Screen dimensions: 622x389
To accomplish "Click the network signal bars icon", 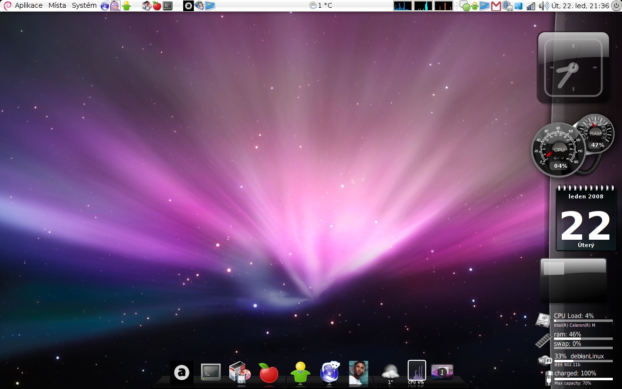I will (x=531, y=6).
